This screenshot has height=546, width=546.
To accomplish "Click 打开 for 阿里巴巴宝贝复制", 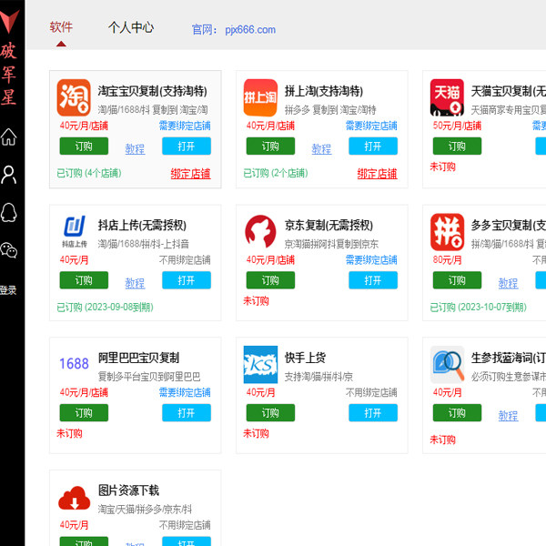I will [187, 412].
